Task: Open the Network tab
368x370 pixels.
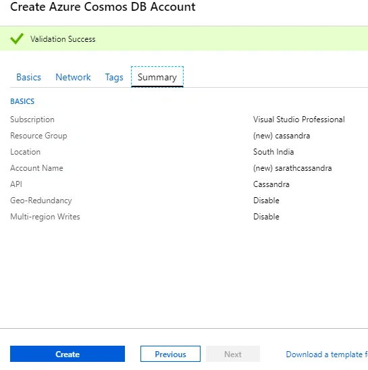Action: 73,77
